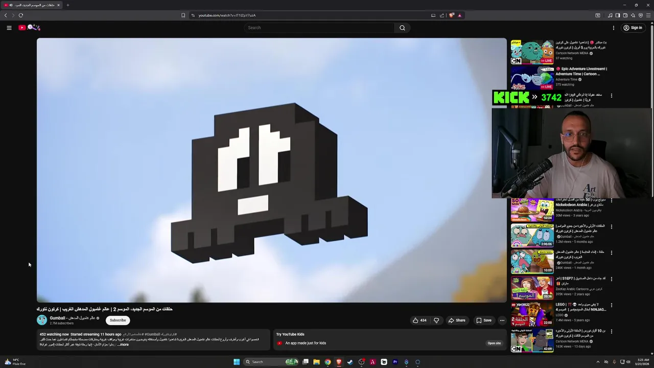Show hidden system tray icons
The width and height of the screenshot is (654, 368).
tap(598, 362)
